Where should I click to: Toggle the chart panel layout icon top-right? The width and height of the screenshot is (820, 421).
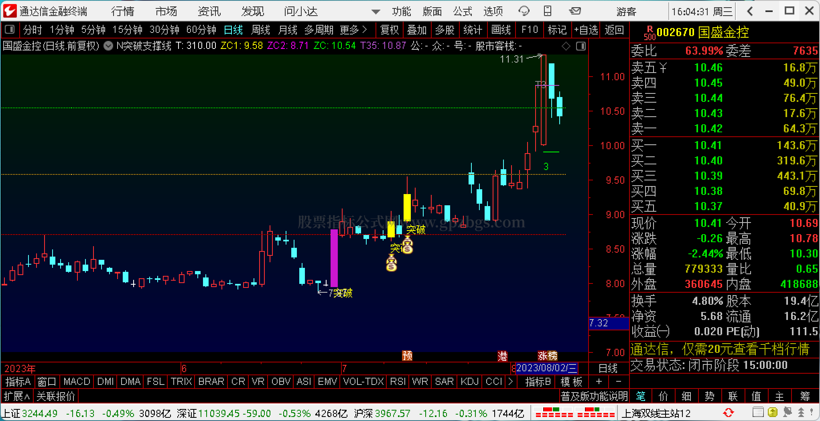pyautogui.click(x=580, y=46)
